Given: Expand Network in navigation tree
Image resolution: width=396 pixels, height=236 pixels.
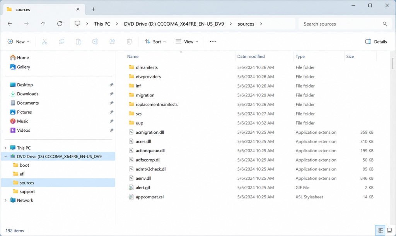Looking at the screenshot, I should click(x=5, y=200).
